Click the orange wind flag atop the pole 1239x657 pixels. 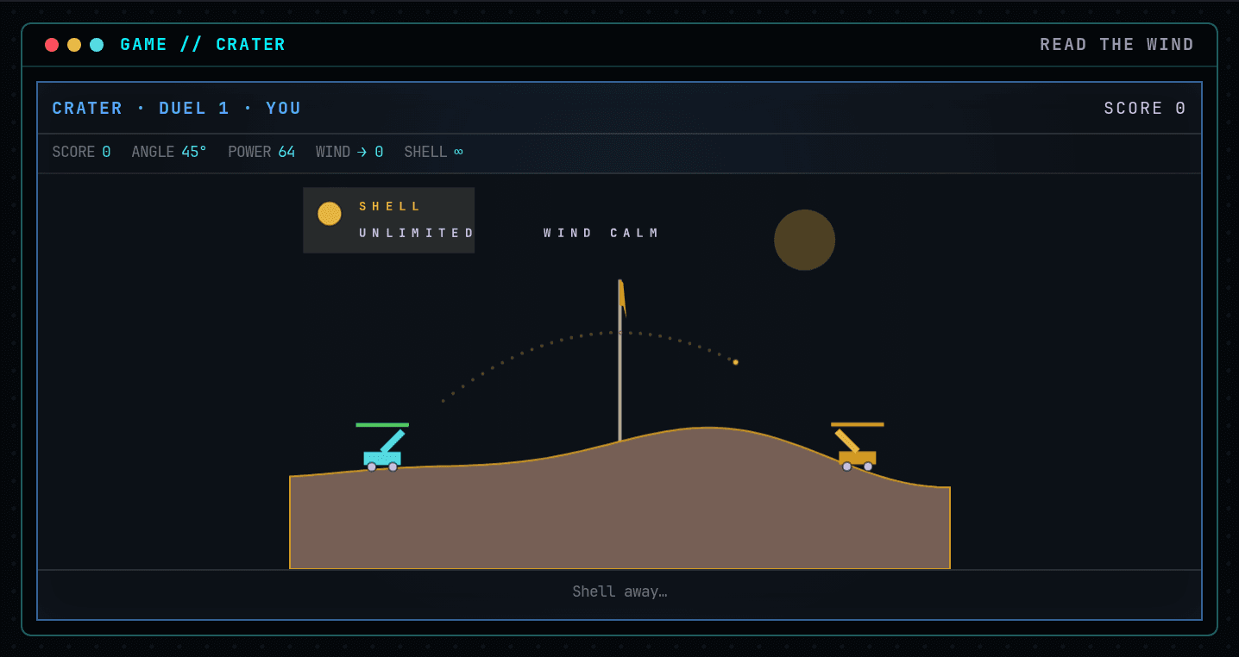[622, 298]
